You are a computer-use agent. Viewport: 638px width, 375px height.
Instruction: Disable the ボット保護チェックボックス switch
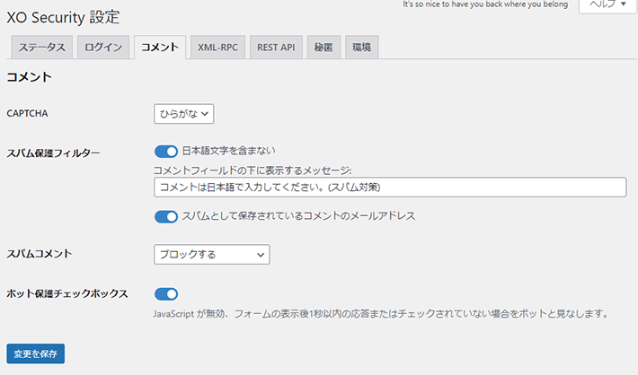166,293
